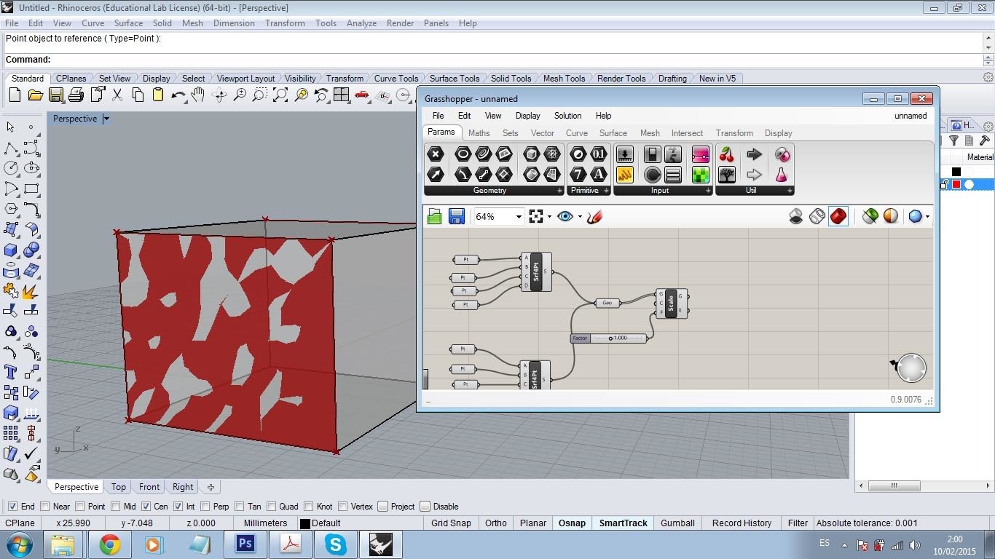Open the Solution menu in Grasshopper

(567, 116)
